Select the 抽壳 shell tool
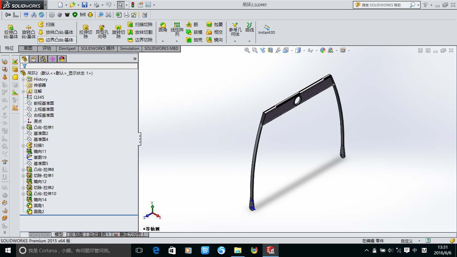 [194, 40]
